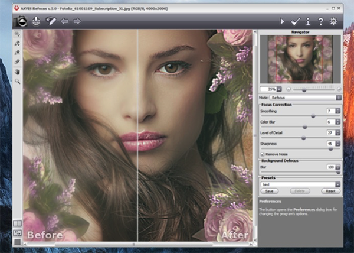Run processing with the play triangle button
The image size is (354, 253).
point(282,21)
